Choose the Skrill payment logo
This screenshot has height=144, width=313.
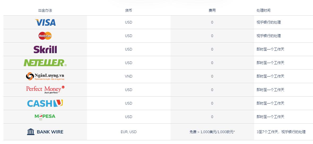45,49
